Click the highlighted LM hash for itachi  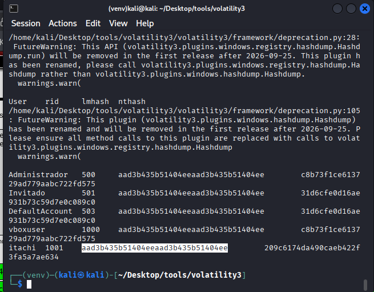pyautogui.click(x=155, y=248)
